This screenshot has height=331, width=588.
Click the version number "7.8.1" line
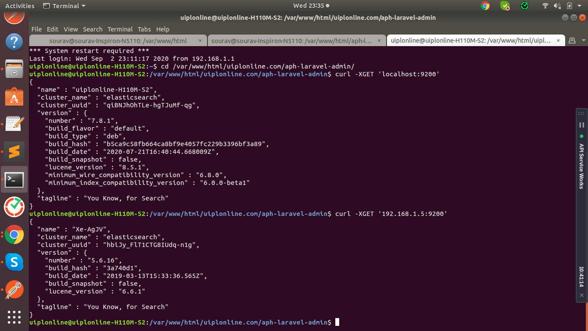tap(81, 121)
